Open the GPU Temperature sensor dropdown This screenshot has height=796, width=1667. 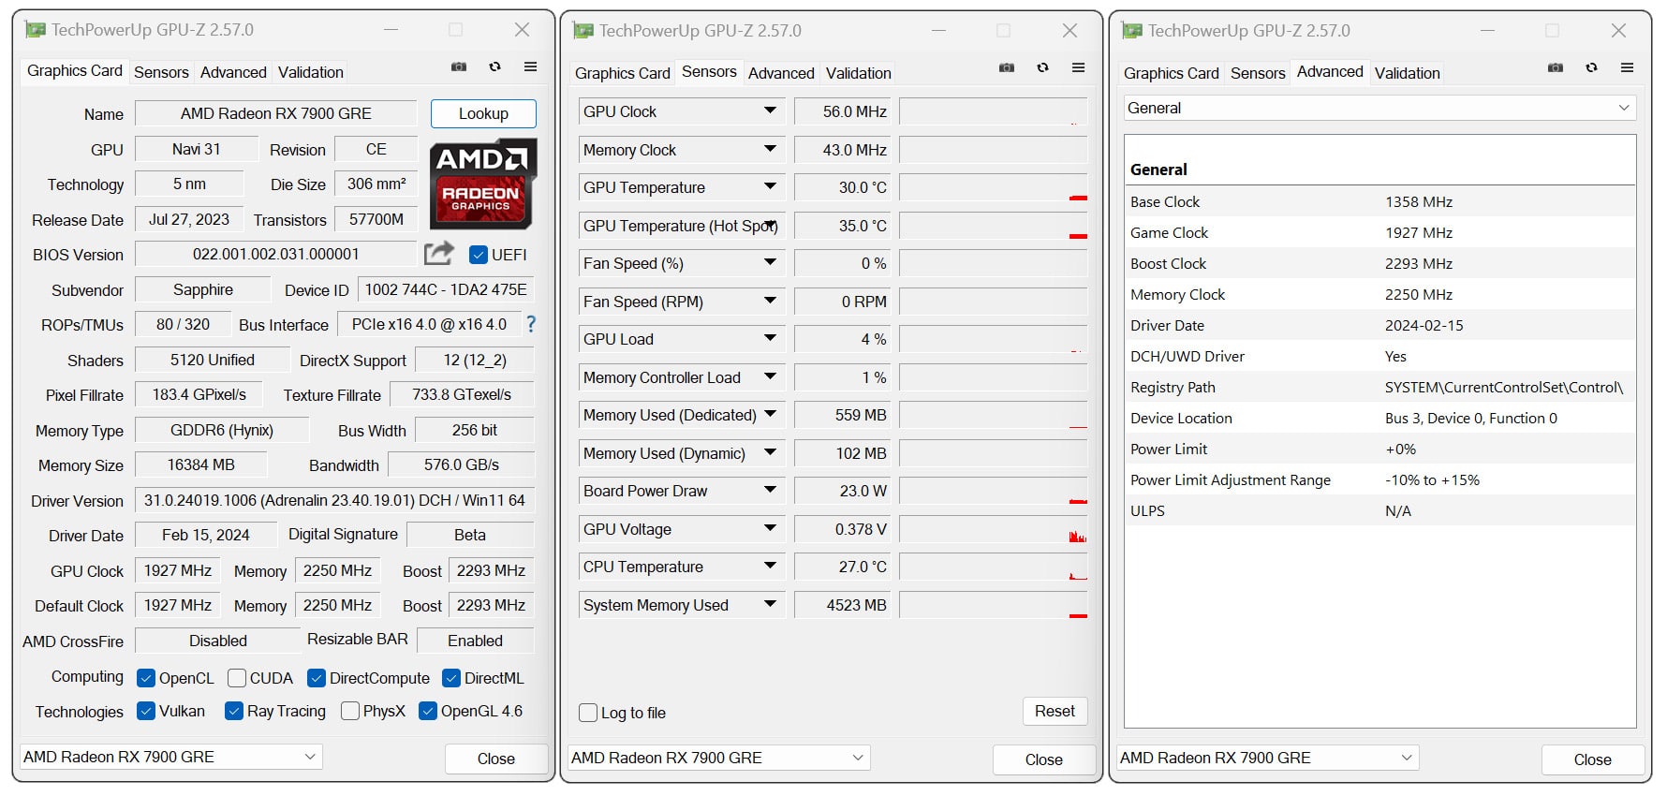[770, 187]
